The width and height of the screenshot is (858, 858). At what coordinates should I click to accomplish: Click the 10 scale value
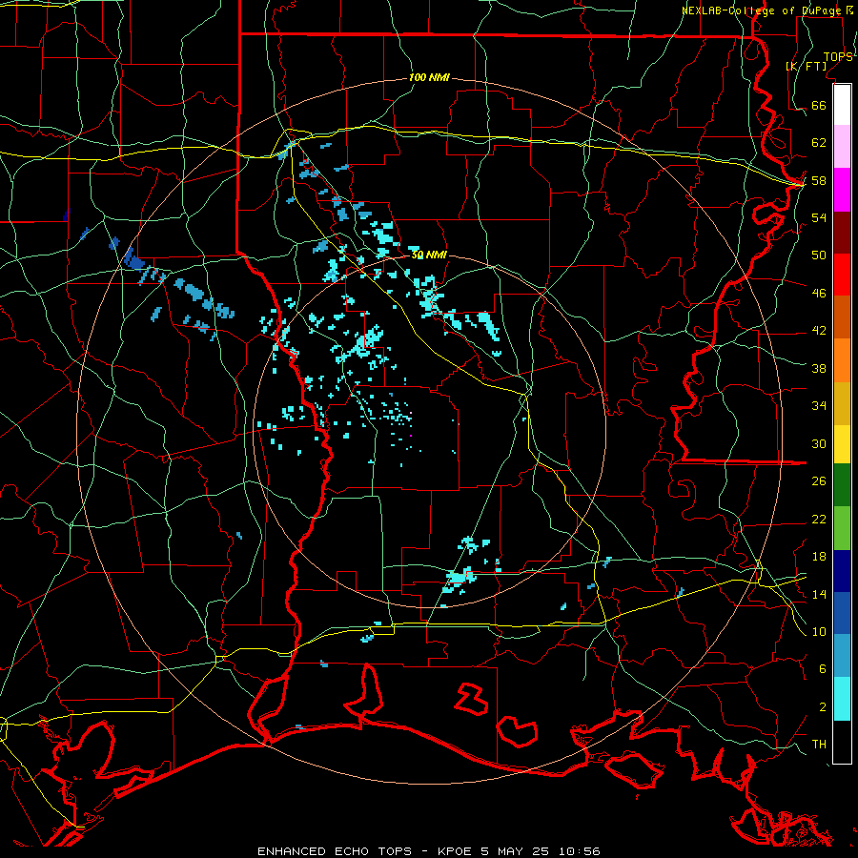pyautogui.click(x=819, y=631)
